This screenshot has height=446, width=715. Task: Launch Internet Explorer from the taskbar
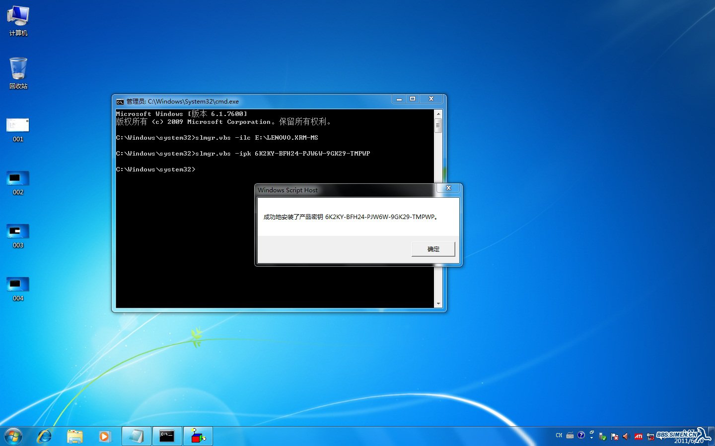[45, 436]
